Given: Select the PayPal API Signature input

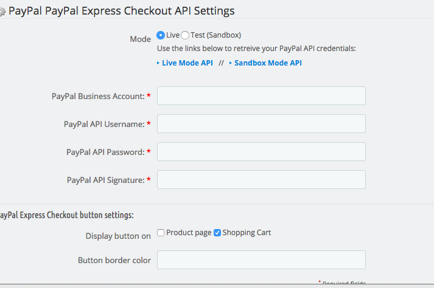Looking at the screenshot, I should pyautogui.click(x=261, y=180).
